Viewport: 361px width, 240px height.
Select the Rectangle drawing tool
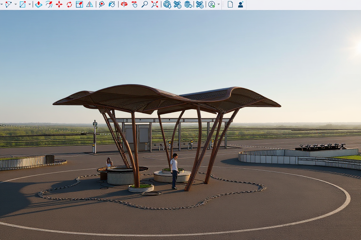coord(23,4)
